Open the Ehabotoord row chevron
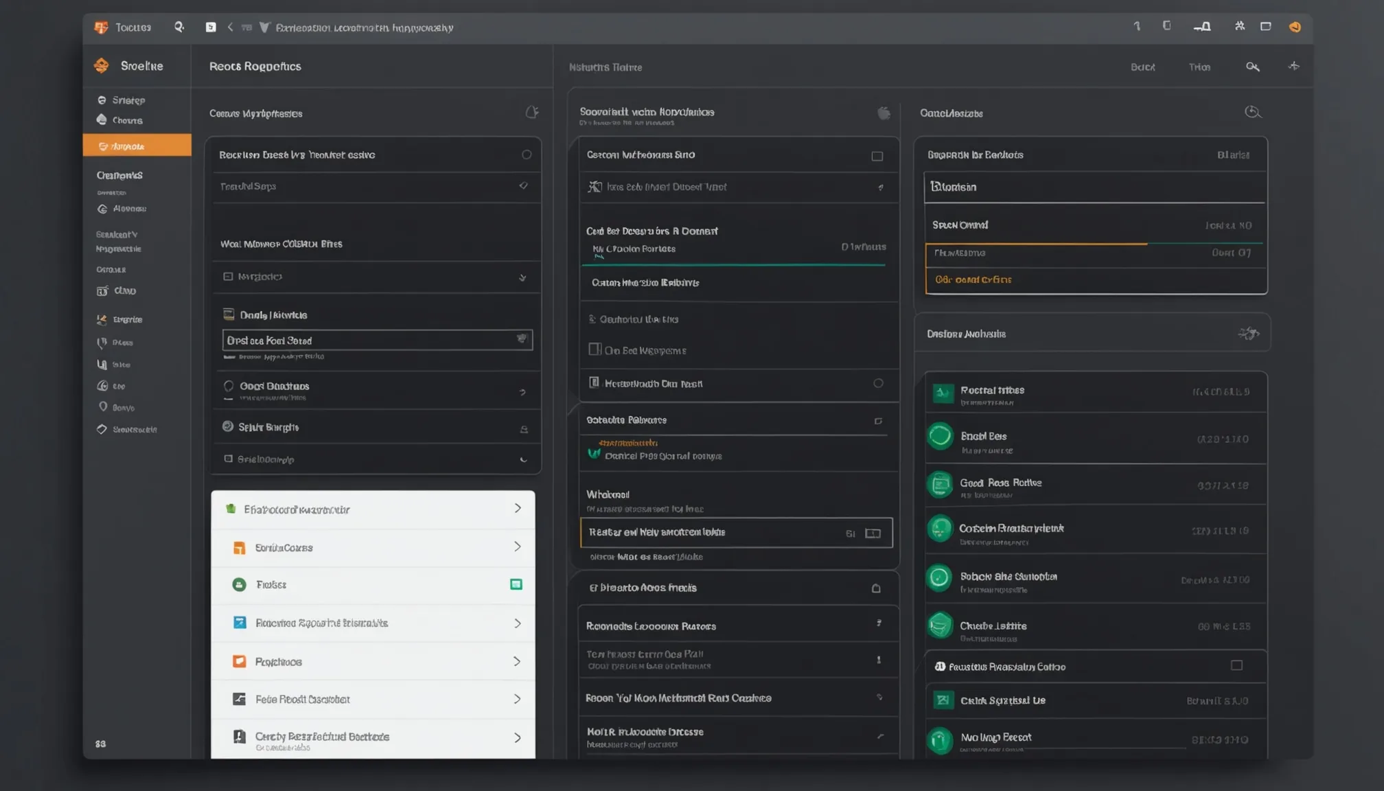Screen dimensions: 1384x791 [x=518, y=508]
